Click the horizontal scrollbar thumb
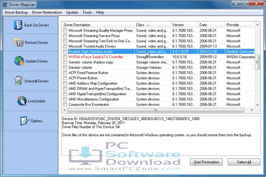266x177 pixels. (156, 110)
